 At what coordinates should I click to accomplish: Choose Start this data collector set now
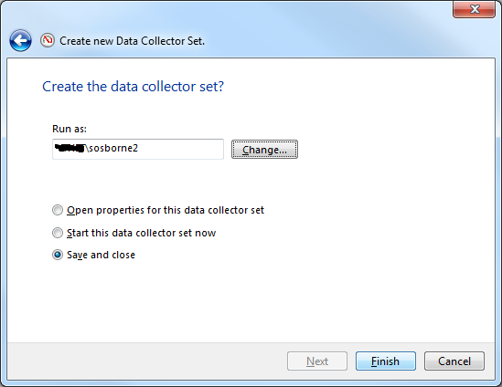click(x=58, y=233)
